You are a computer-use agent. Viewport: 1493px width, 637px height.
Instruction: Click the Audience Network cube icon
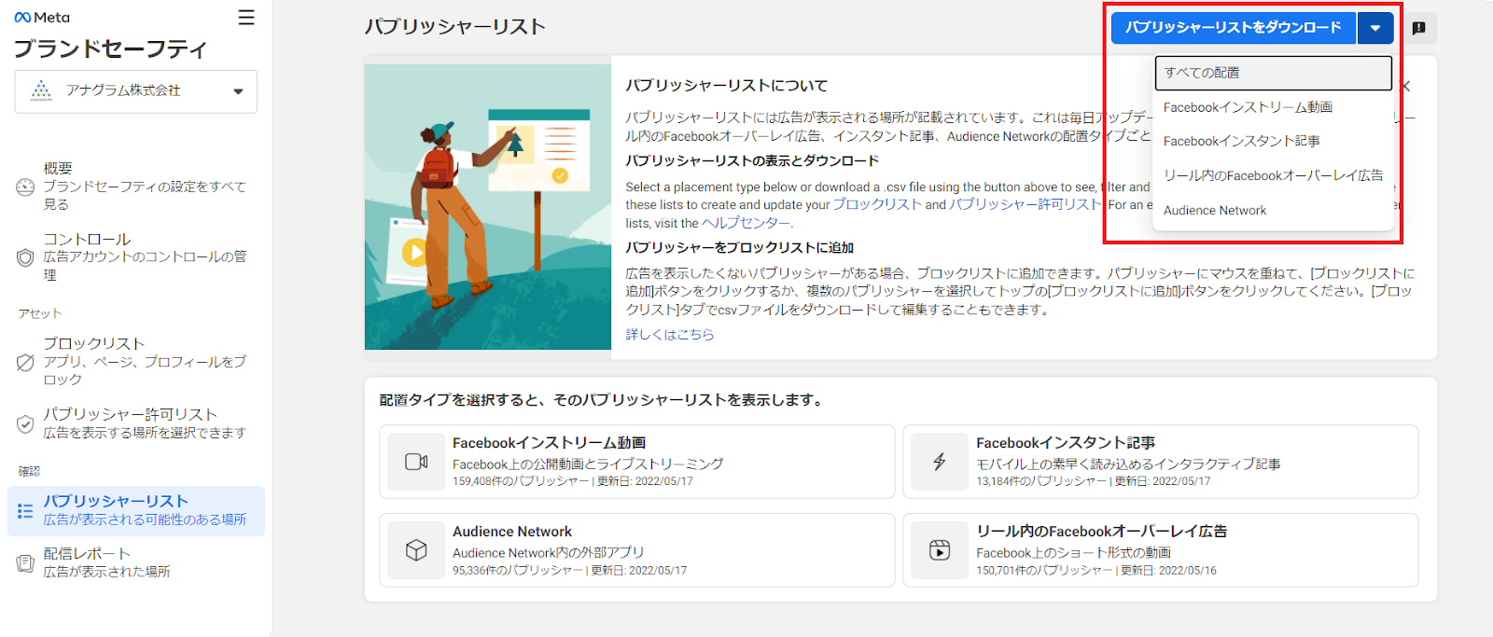coord(416,550)
